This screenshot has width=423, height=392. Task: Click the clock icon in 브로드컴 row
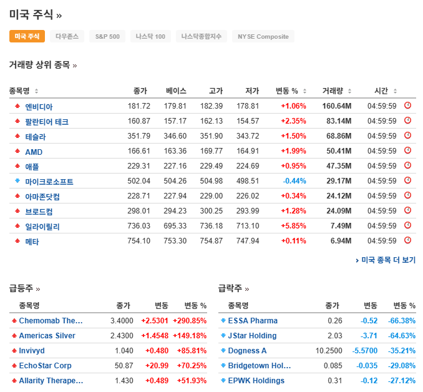coord(407,210)
